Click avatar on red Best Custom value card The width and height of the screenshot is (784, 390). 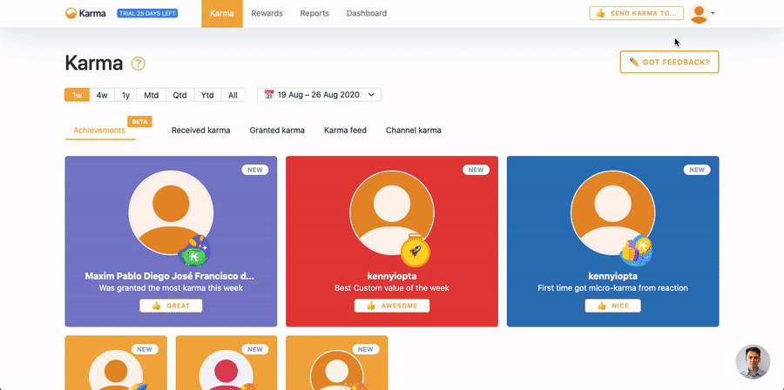pos(392,212)
